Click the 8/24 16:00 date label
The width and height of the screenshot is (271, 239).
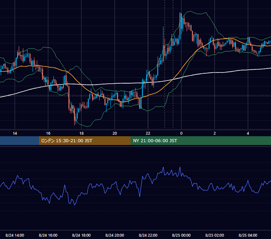(48, 235)
